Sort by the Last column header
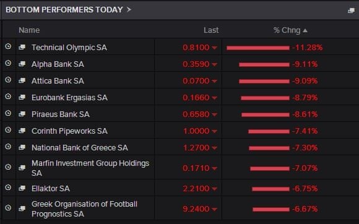This screenshot has width=359, height=224. click(x=211, y=30)
